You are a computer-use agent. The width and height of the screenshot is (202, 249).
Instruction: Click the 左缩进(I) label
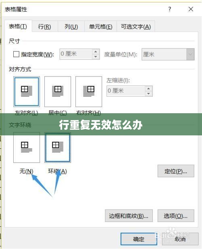coord(118,81)
